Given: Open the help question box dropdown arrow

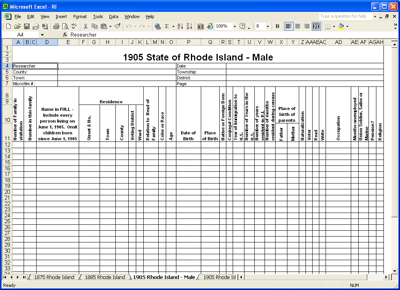Looking at the screenshot, I should coord(375,17).
